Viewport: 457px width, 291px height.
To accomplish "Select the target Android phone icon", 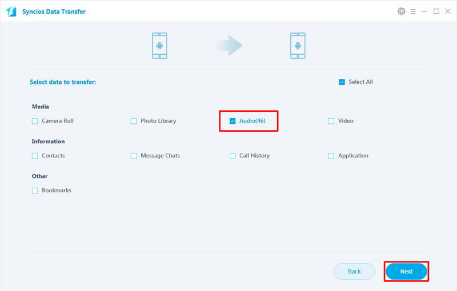I will [298, 46].
